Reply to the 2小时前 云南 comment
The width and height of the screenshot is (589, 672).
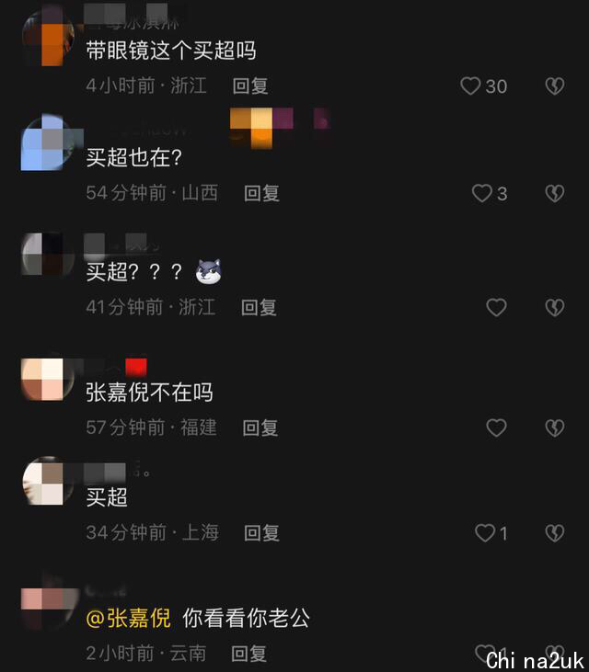coord(248,654)
